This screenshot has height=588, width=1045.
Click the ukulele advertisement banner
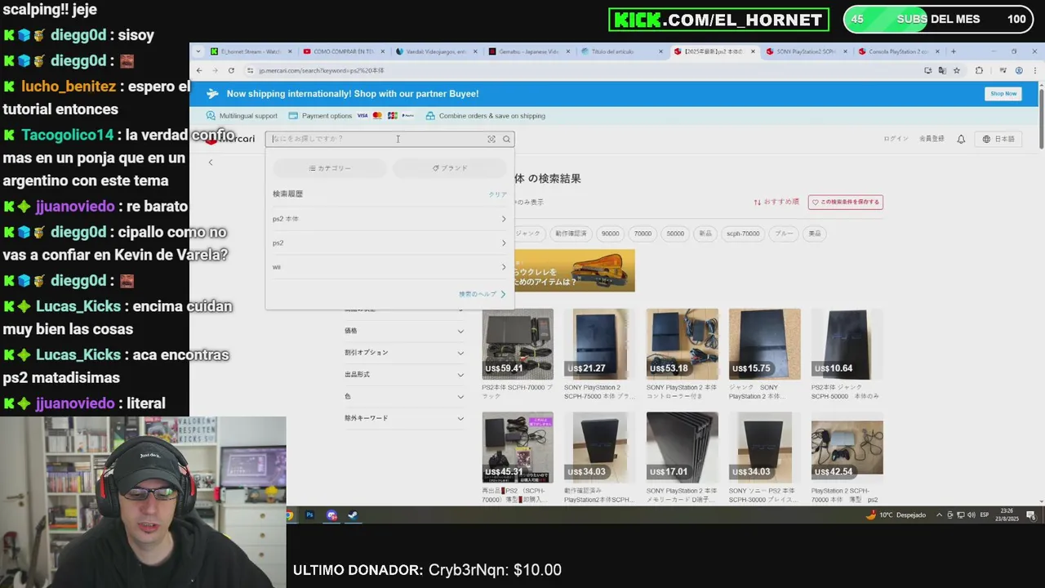pos(574,270)
